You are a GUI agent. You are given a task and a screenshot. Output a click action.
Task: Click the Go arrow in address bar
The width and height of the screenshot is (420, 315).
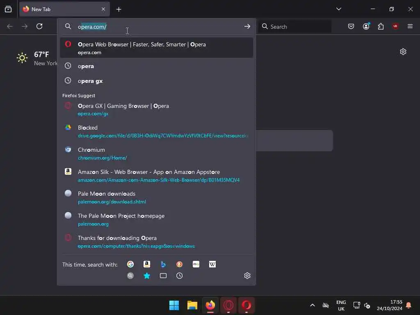[x=247, y=26]
